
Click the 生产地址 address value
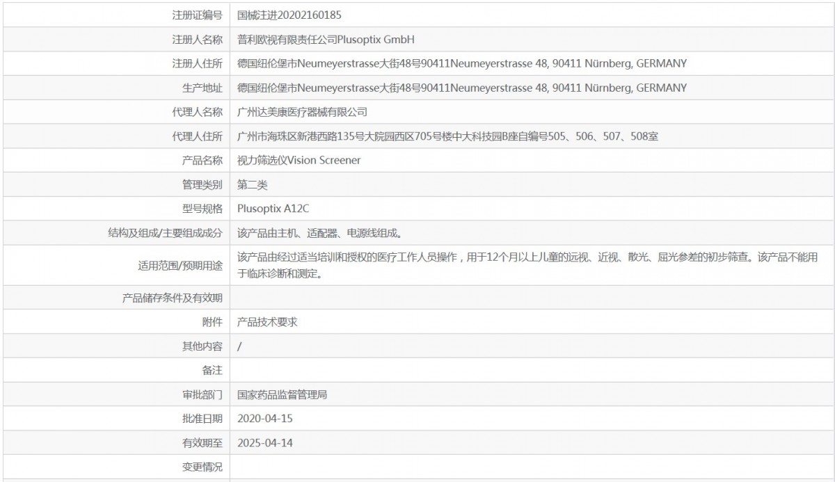461,88
